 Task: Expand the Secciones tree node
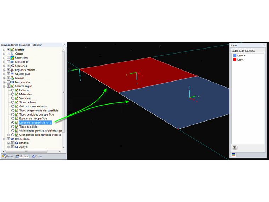[x=4, y=66]
